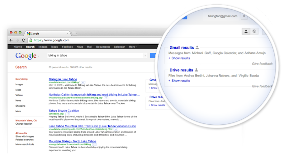Click the green SSL padlock icon
The image size is (284, 156).
click(x=31, y=40)
